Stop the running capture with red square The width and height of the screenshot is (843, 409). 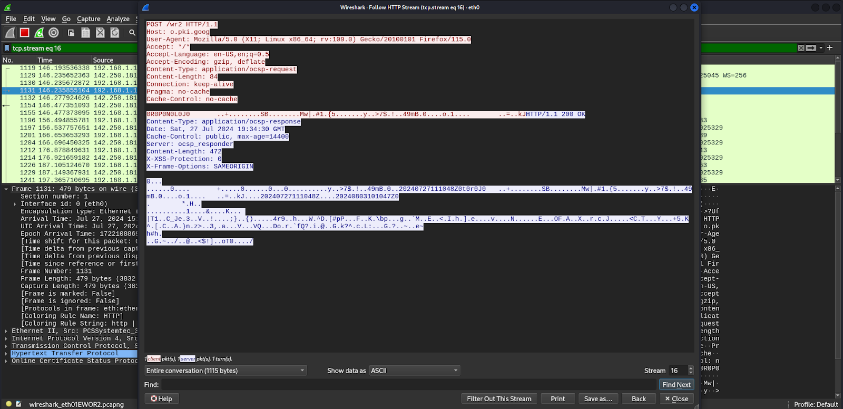24,33
